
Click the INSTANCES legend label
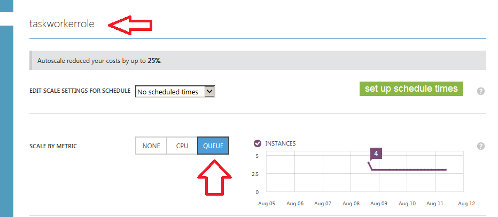280,143
